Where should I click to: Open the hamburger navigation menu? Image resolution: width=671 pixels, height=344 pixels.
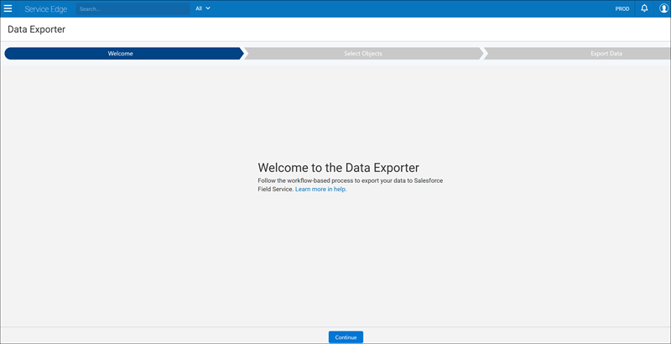click(8, 8)
